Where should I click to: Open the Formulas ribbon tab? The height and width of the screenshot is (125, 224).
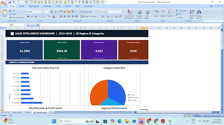[x=47, y=6]
